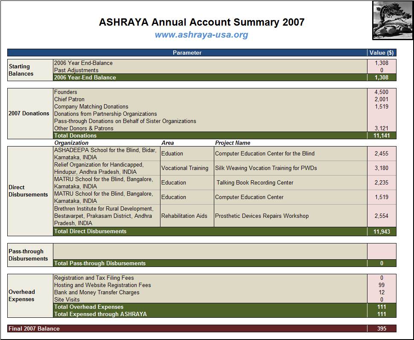The height and width of the screenshot is (340, 414).
Task: Click the 11,943 total disbursements value
Action: tap(382, 232)
